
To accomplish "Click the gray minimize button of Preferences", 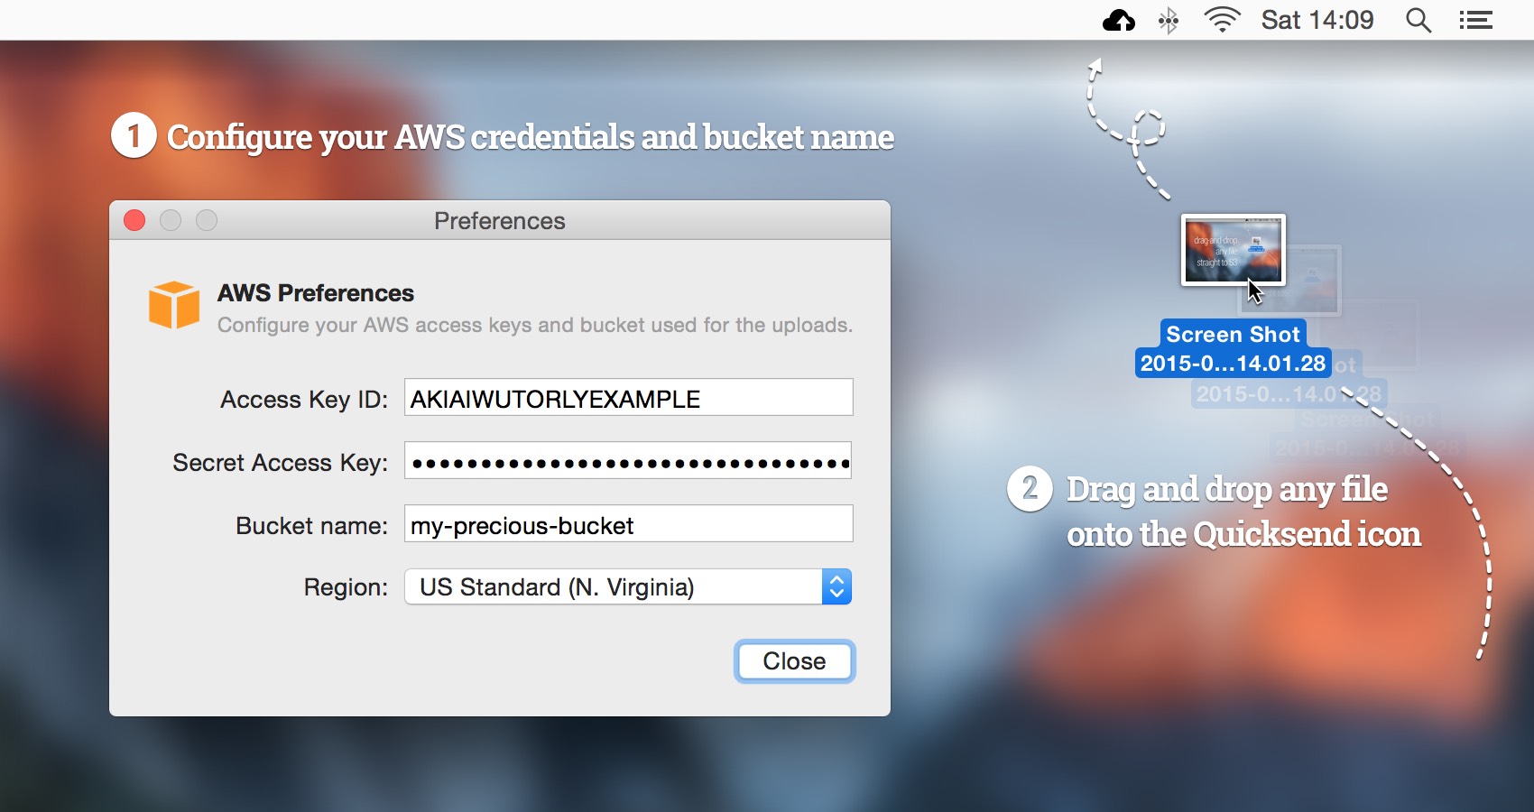I will (171, 220).
